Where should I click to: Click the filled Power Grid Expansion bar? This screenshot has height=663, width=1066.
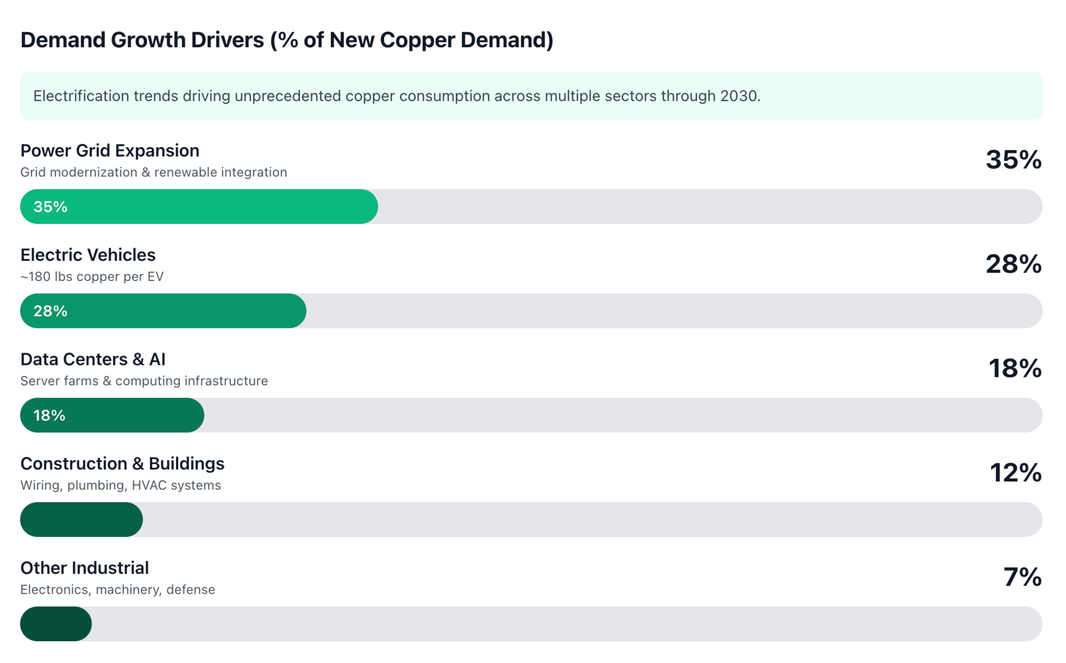tap(199, 207)
